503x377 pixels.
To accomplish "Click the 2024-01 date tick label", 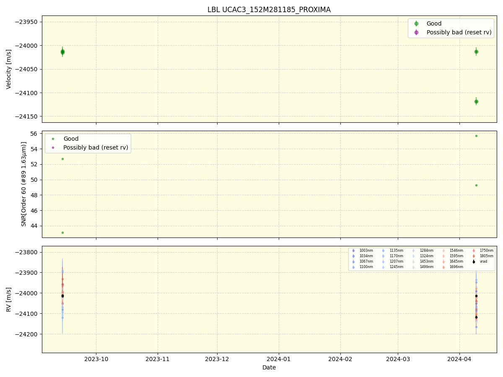I will point(279,359).
